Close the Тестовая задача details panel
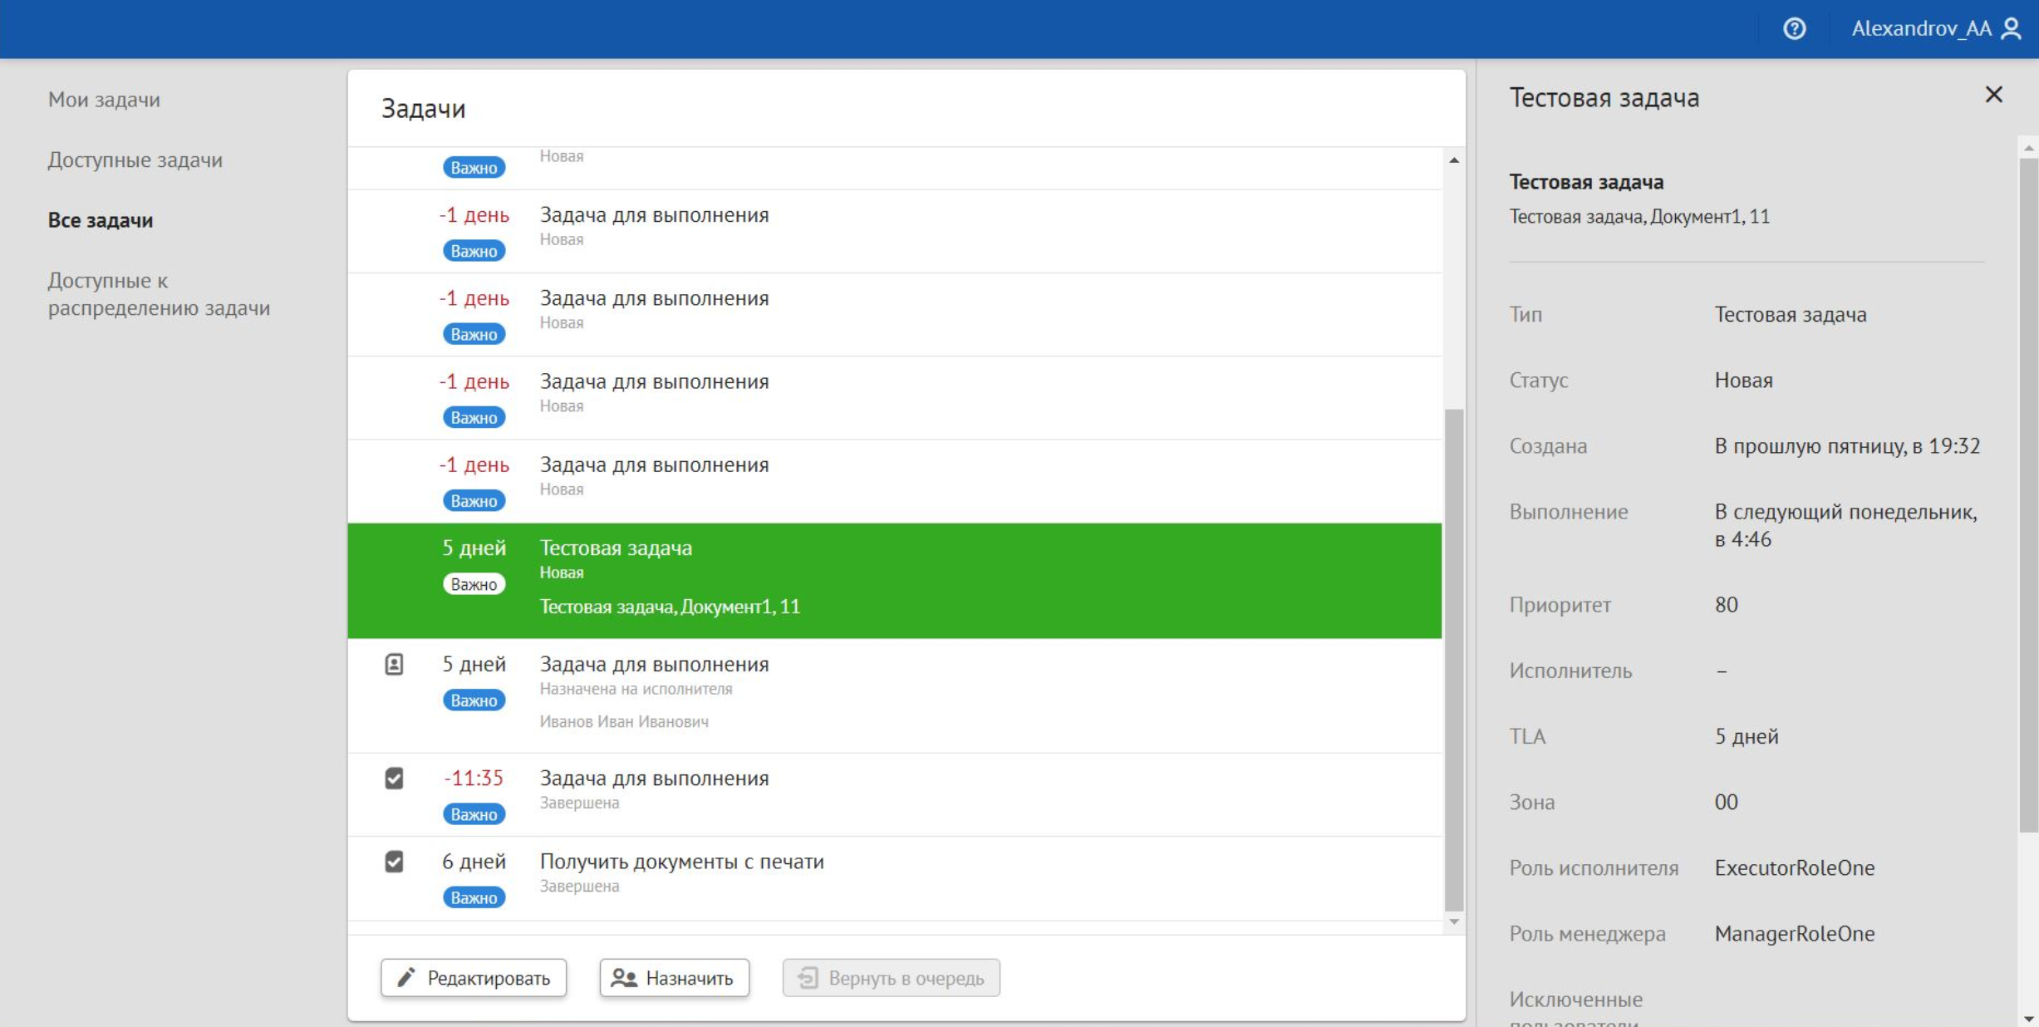Image resolution: width=2039 pixels, height=1027 pixels. click(1993, 95)
